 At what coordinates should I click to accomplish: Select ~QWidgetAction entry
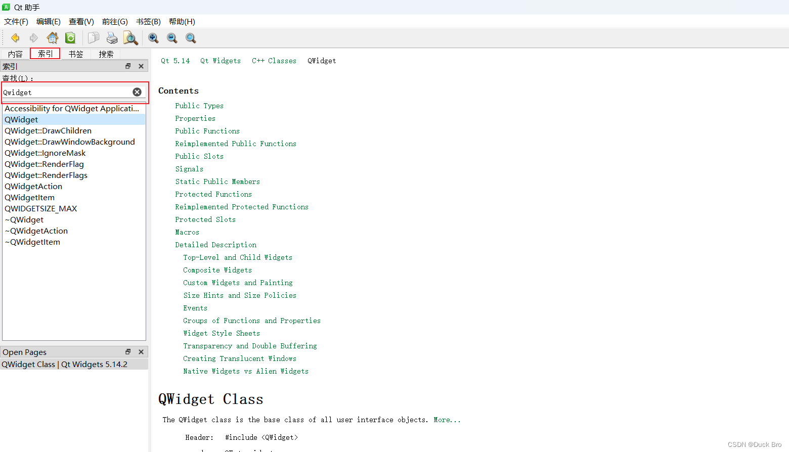pos(74,231)
